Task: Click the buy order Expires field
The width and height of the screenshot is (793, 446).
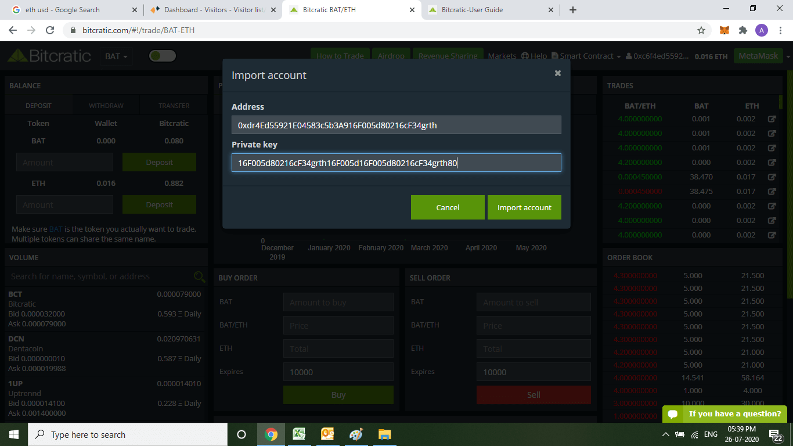Action: click(338, 372)
